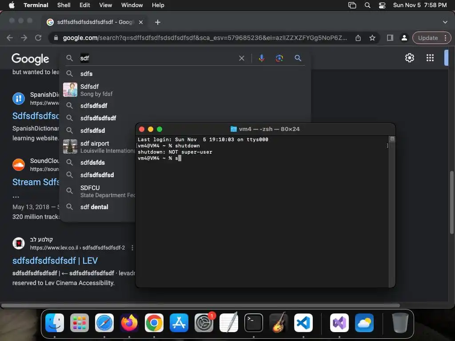Toggle Chrome side panel icon
Image resolution: width=455 pixels, height=341 pixels.
(x=390, y=38)
